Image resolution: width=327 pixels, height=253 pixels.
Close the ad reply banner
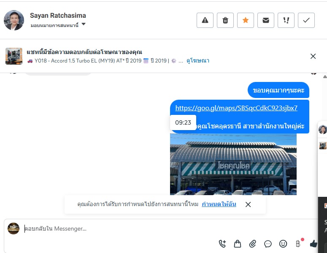tap(313, 56)
